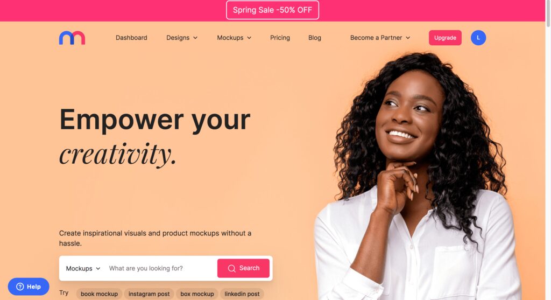Open the Become a Partner dropdown
Screen dimensions: 551x300
coord(380,38)
